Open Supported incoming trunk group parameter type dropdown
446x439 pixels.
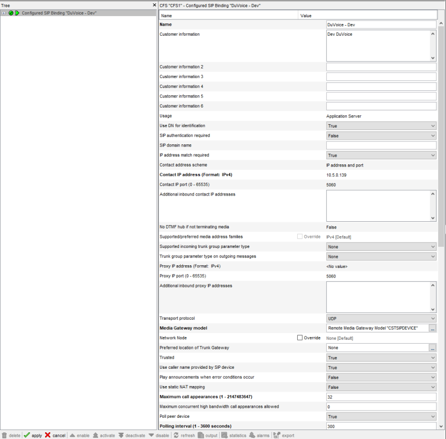[381, 247]
